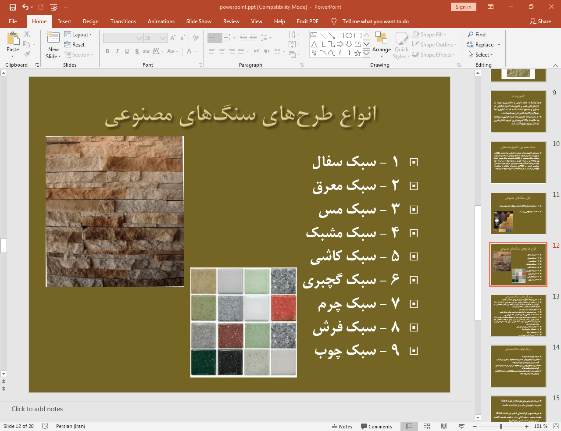The image size is (561, 431).
Task: Open Ribbon Display Options icon
Action: click(491, 7)
